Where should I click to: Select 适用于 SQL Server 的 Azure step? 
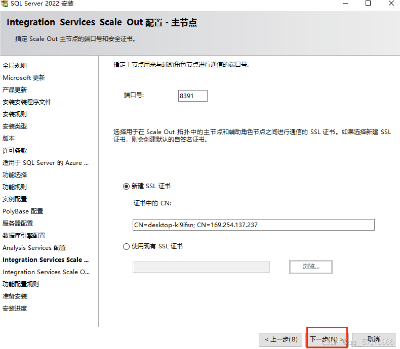pyautogui.click(x=46, y=162)
